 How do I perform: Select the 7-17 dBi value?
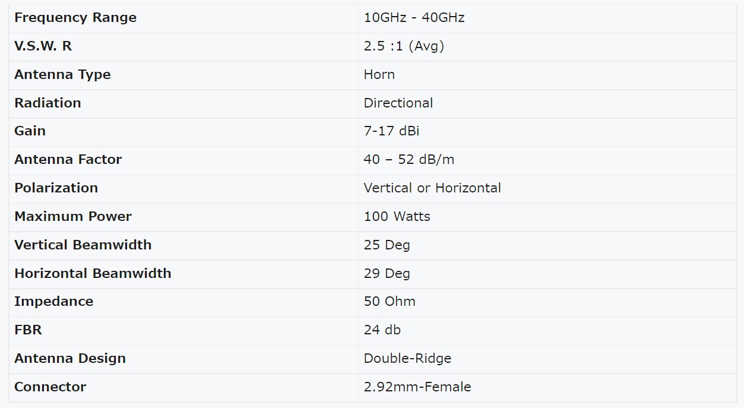click(391, 131)
